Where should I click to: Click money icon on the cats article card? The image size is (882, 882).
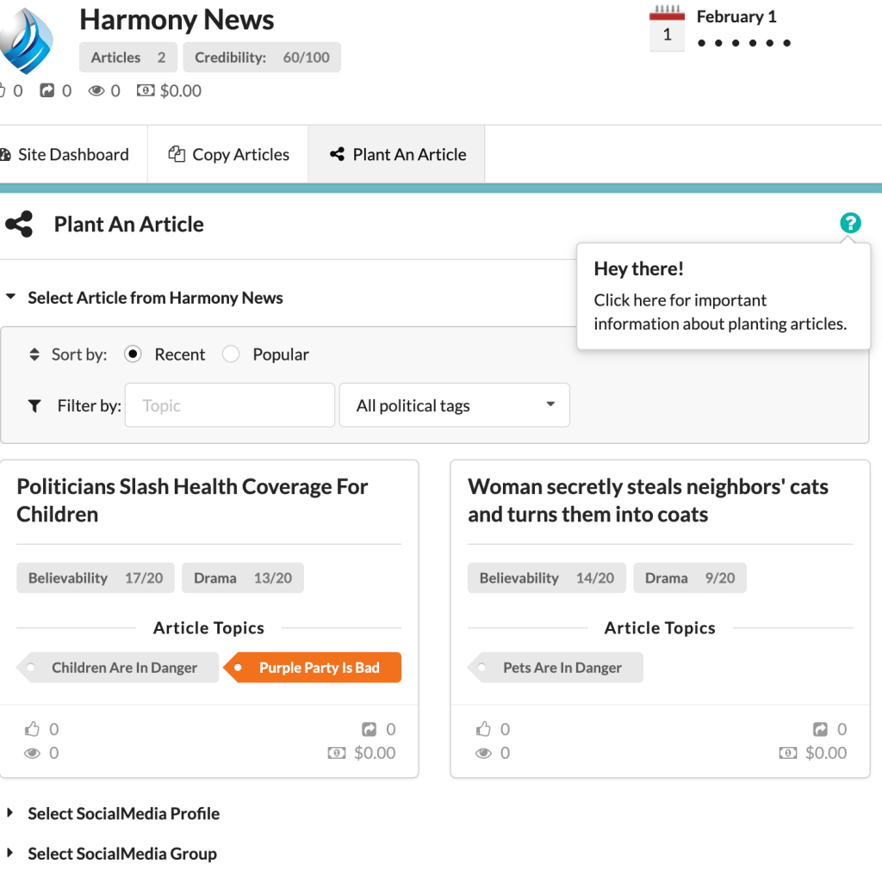coord(787,753)
